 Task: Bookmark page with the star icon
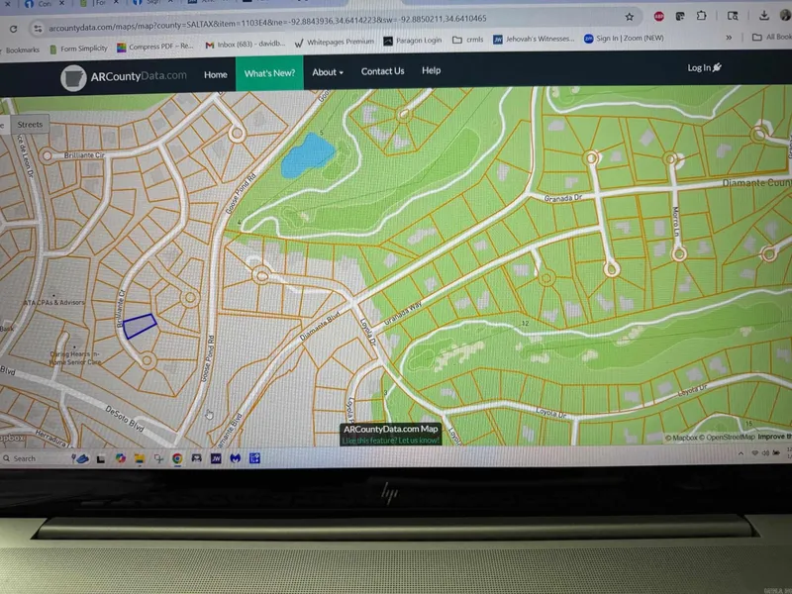630,17
